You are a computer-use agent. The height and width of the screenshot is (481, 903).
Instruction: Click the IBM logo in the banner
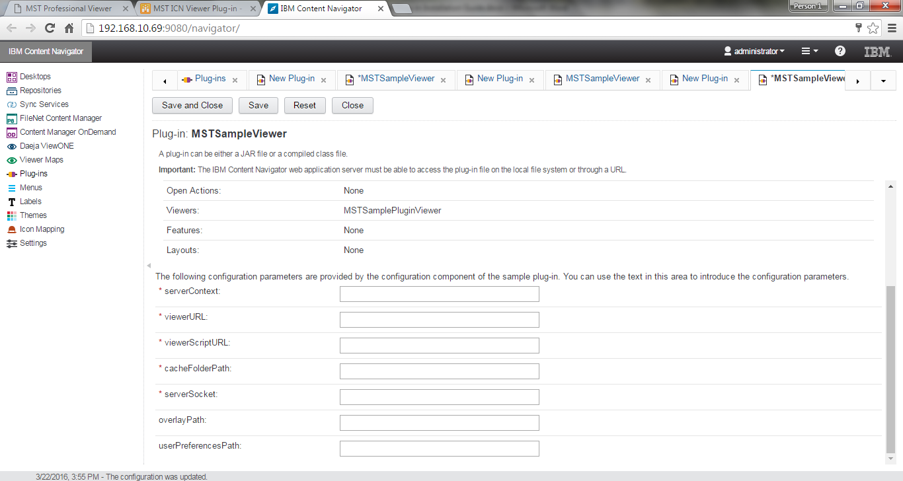tap(877, 52)
